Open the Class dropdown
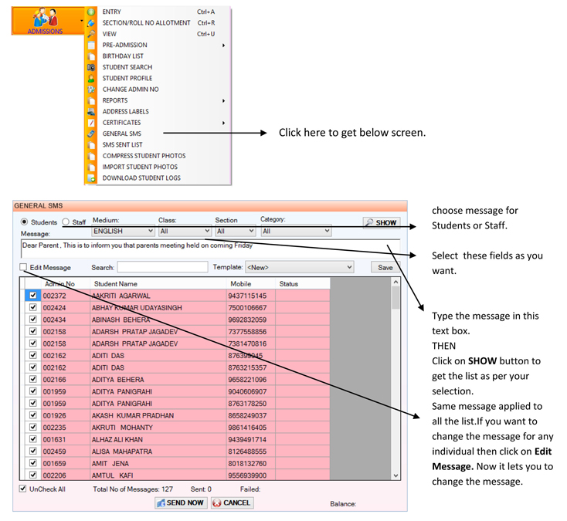Image resolution: width=567 pixels, height=521 pixels. [x=185, y=231]
